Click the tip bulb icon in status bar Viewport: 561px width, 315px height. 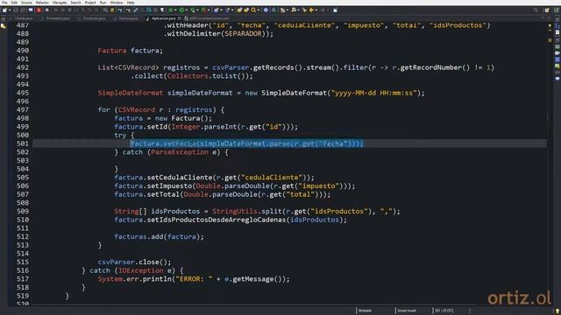pos(557,311)
